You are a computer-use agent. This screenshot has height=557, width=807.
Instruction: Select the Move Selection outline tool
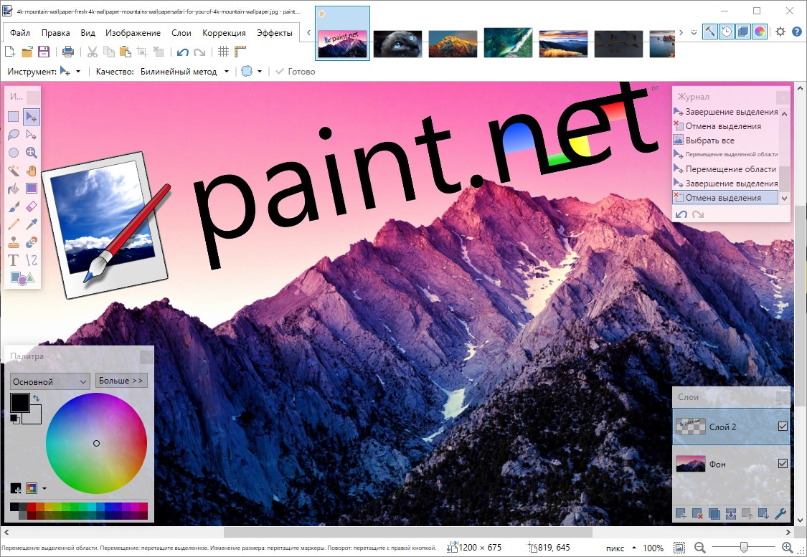click(x=32, y=135)
